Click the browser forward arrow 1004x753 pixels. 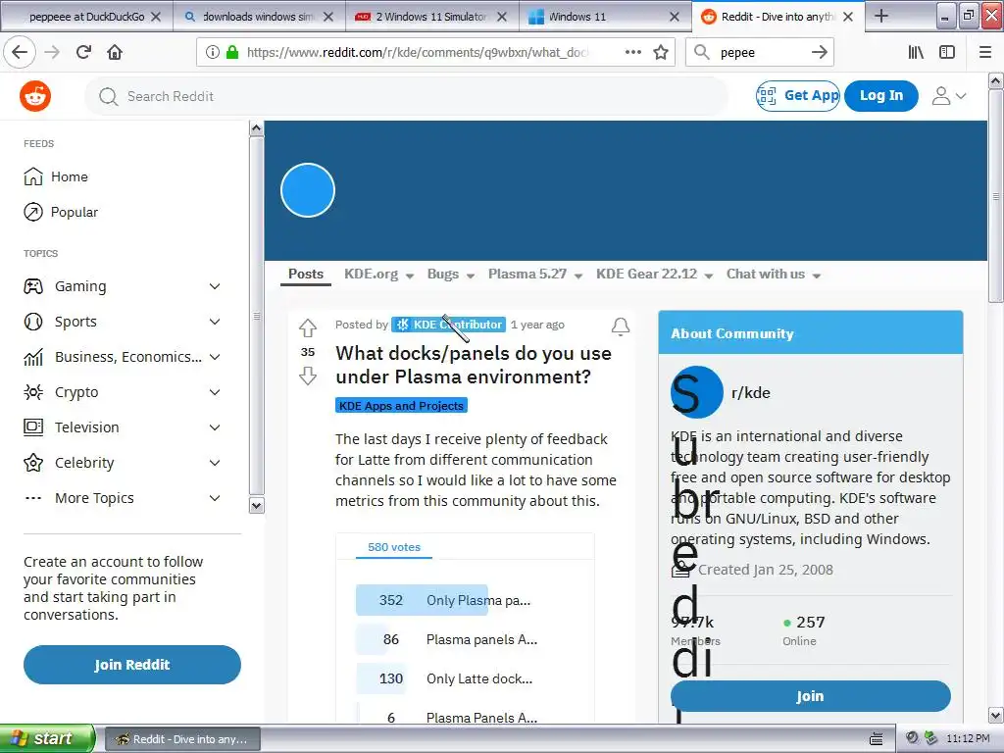coord(53,52)
